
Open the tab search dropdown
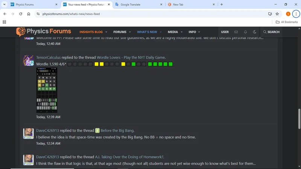(x=4, y=5)
